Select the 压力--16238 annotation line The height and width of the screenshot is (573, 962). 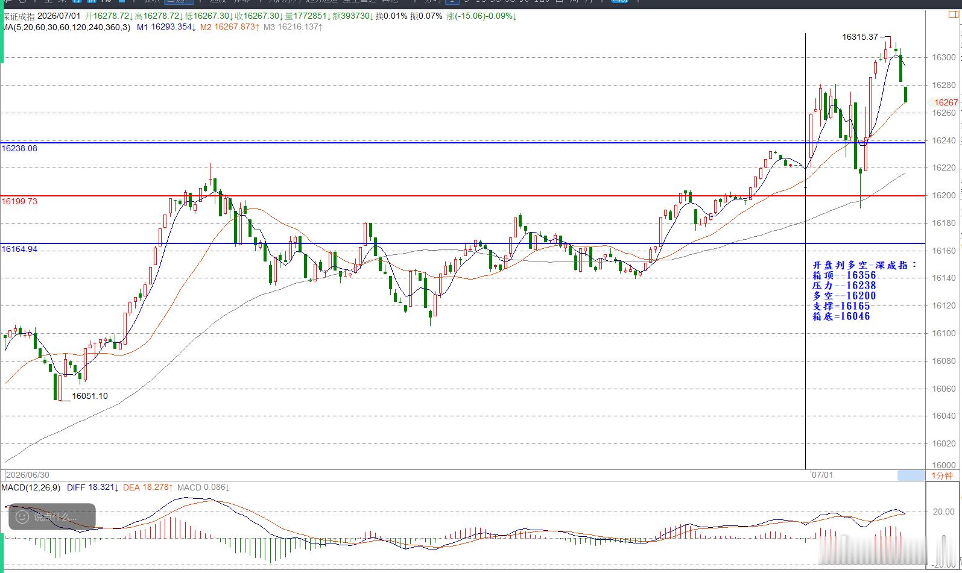844,286
